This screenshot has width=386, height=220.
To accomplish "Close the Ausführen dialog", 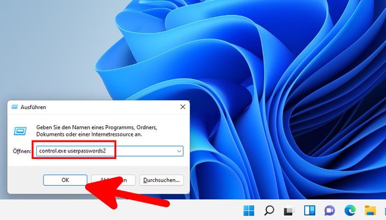I will (x=183, y=107).
